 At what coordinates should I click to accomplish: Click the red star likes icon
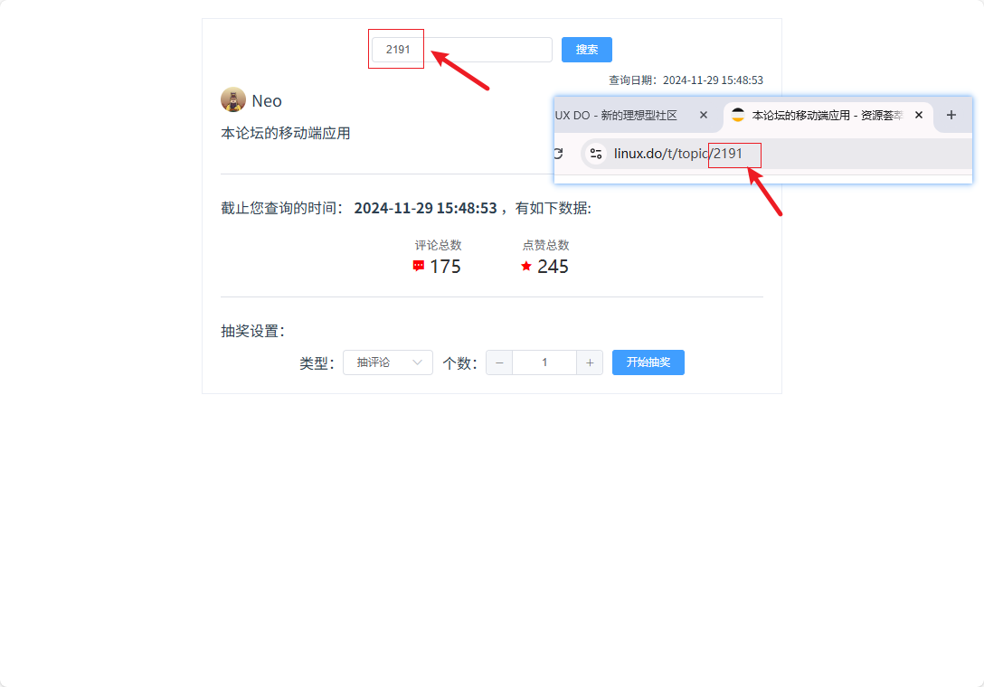525,266
